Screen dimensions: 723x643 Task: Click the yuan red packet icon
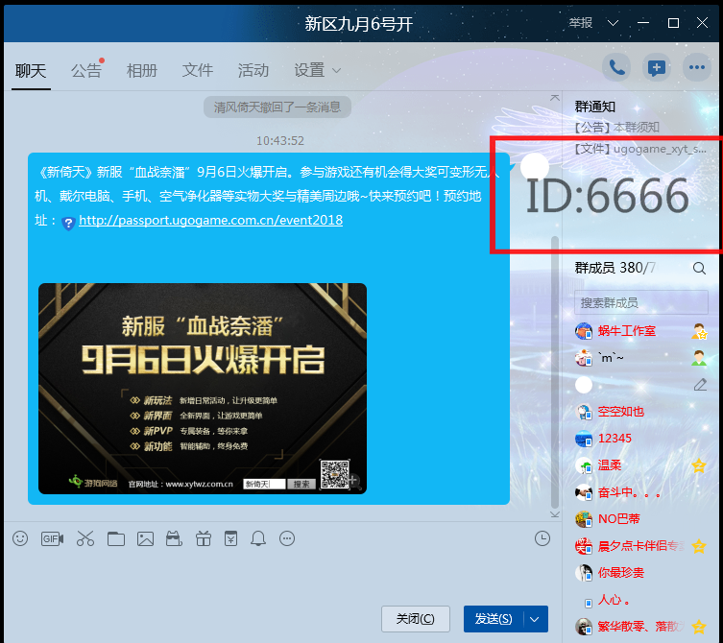(231, 538)
